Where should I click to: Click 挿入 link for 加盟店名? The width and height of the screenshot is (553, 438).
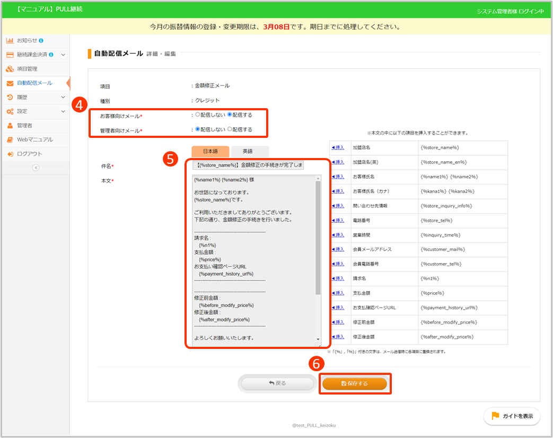click(x=338, y=147)
